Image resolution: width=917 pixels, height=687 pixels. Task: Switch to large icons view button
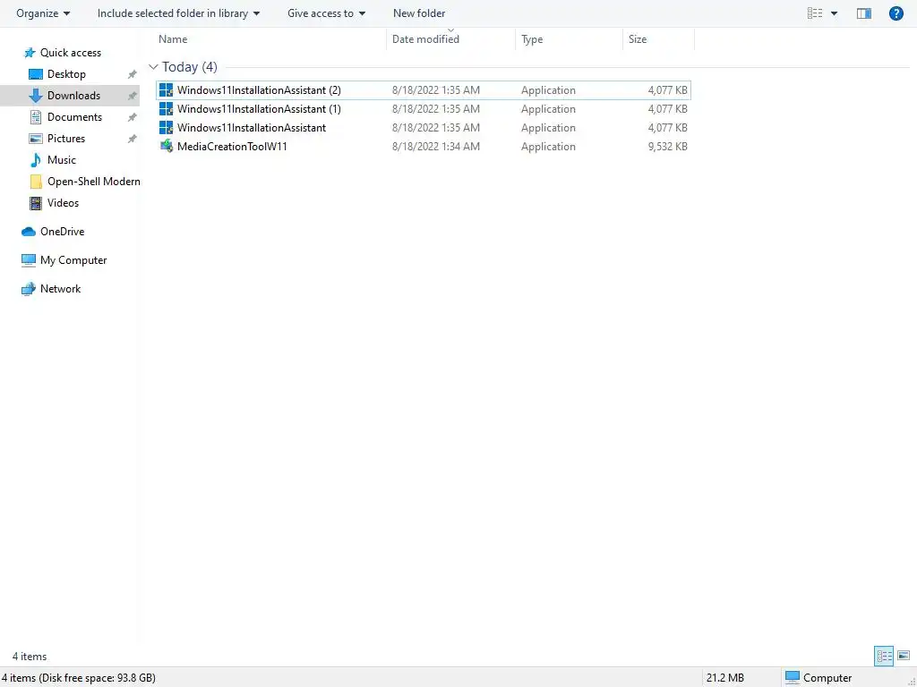tap(904, 656)
